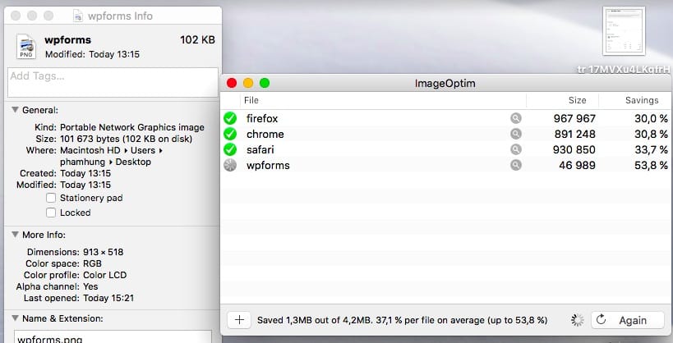Sort list by the Size column header

pyautogui.click(x=577, y=100)
